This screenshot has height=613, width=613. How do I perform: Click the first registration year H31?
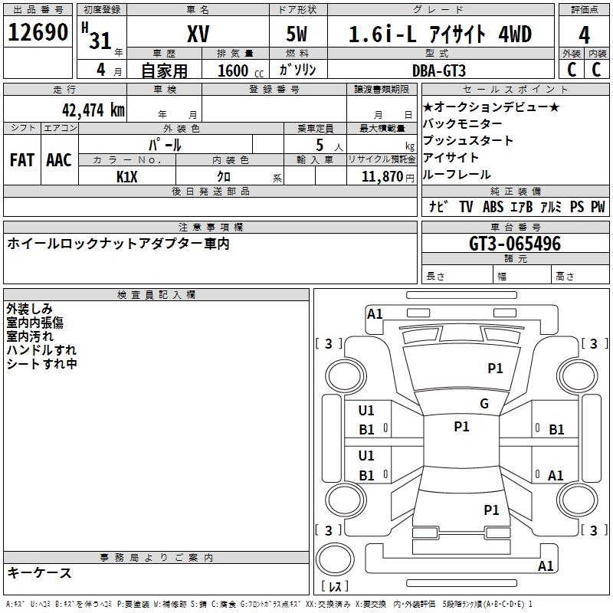click(x=97, y=36)
